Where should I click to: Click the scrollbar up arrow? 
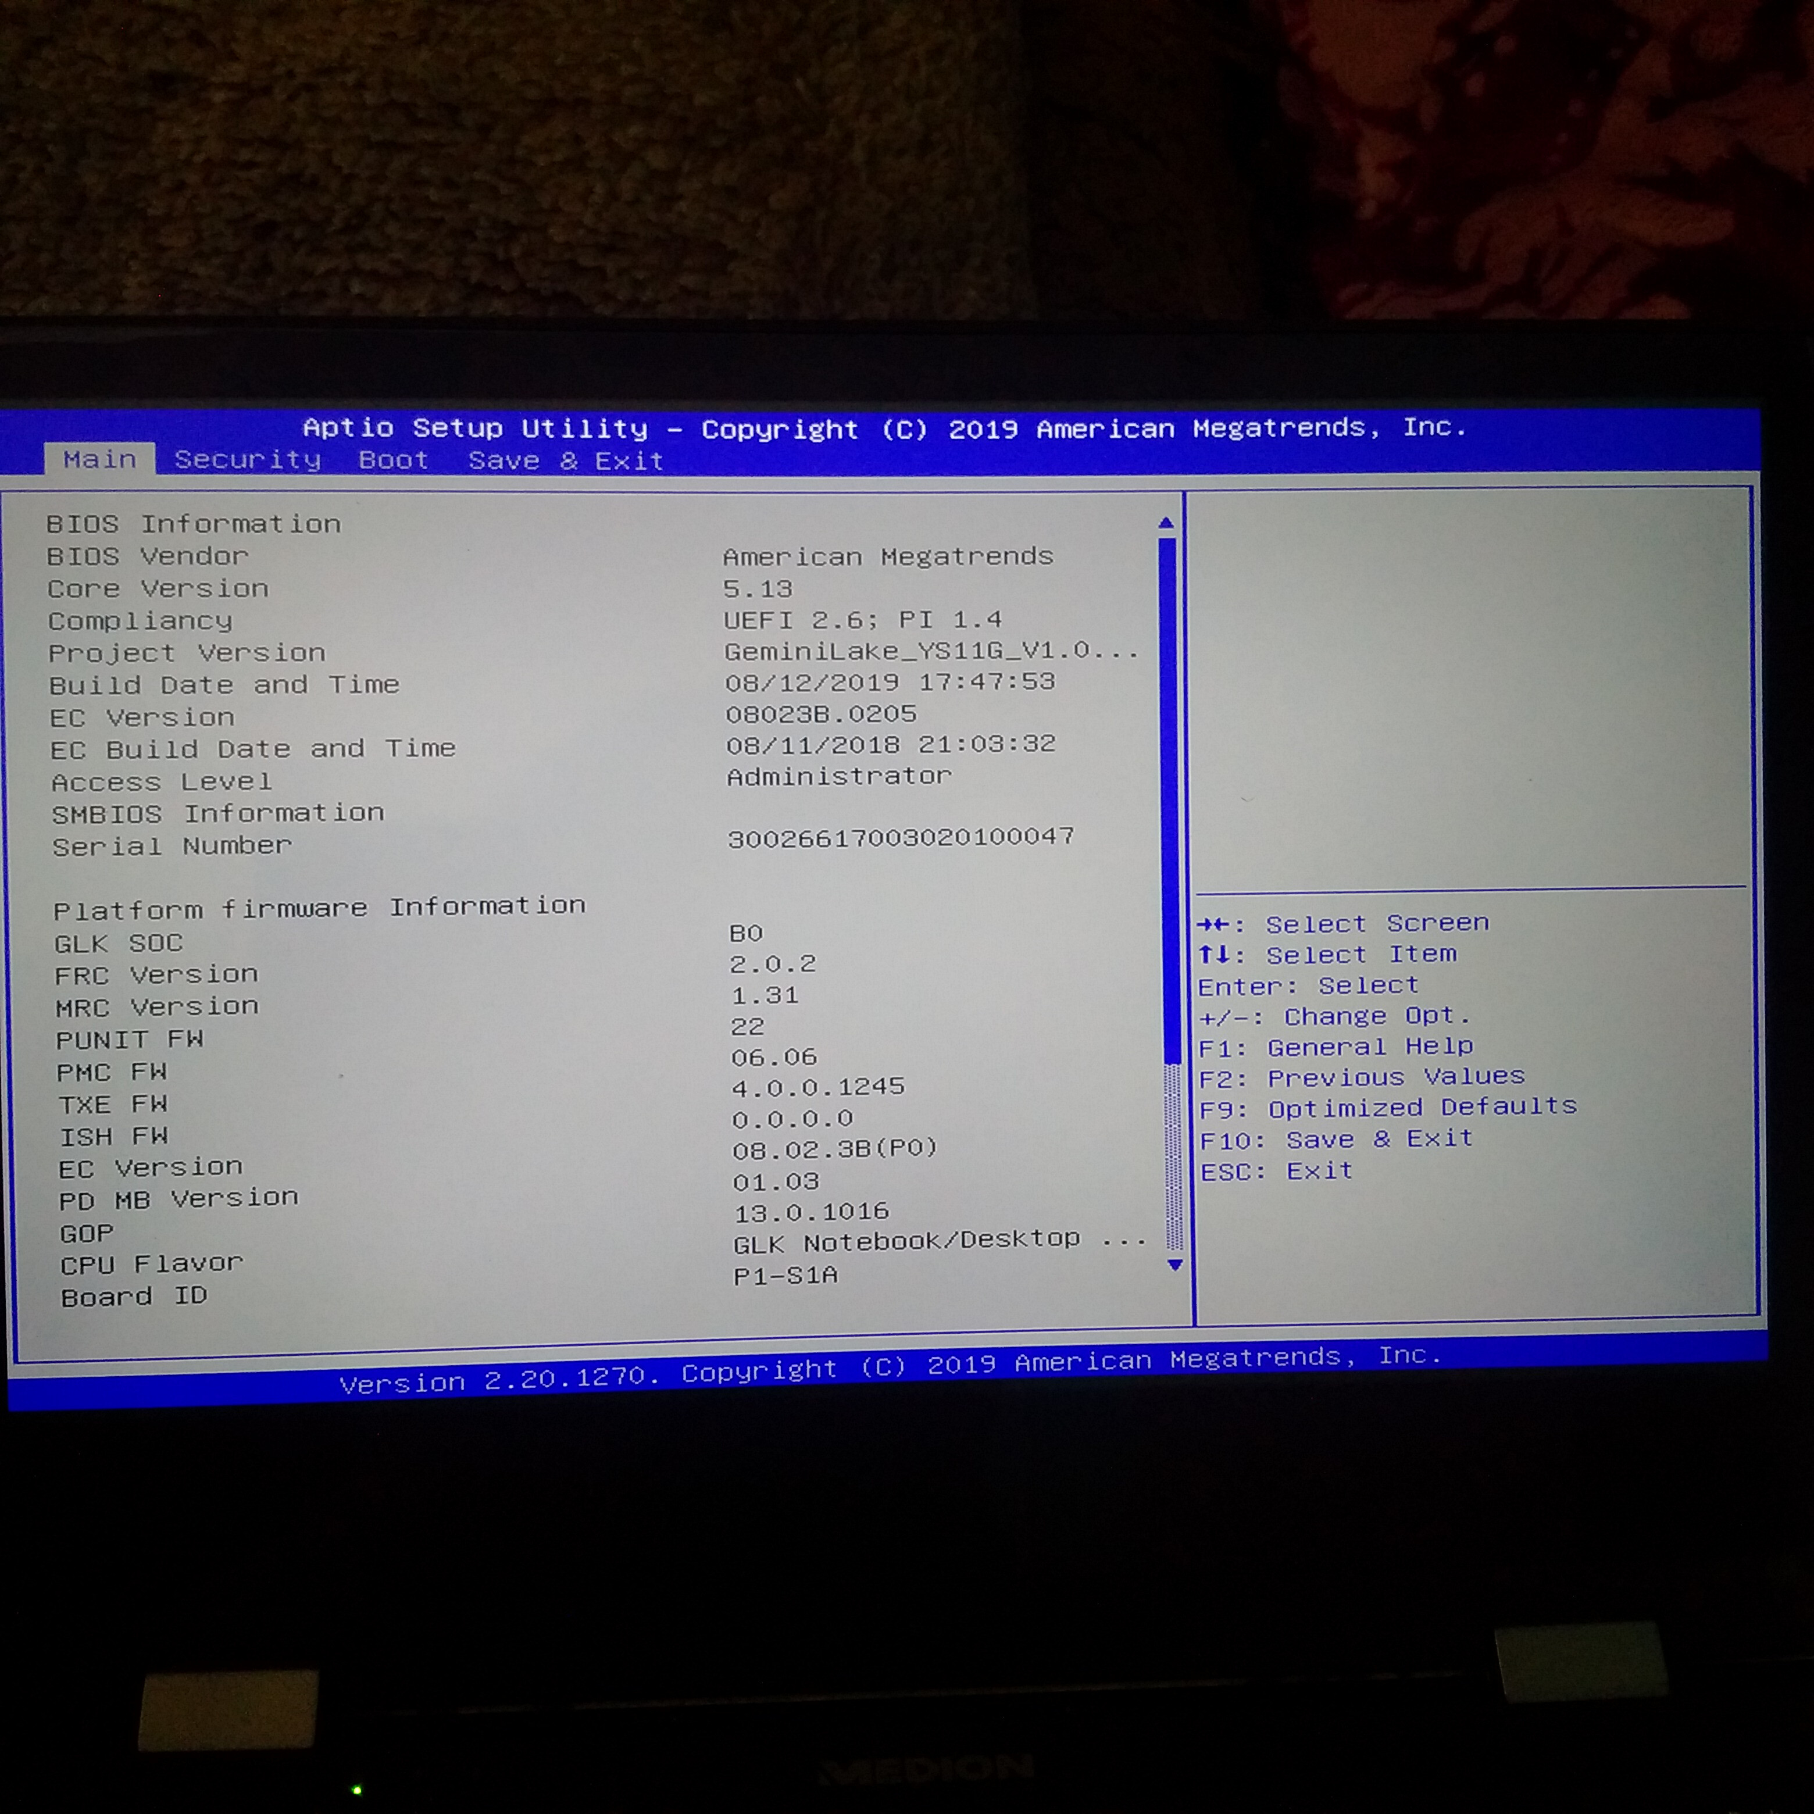[x=1166, y=523]
